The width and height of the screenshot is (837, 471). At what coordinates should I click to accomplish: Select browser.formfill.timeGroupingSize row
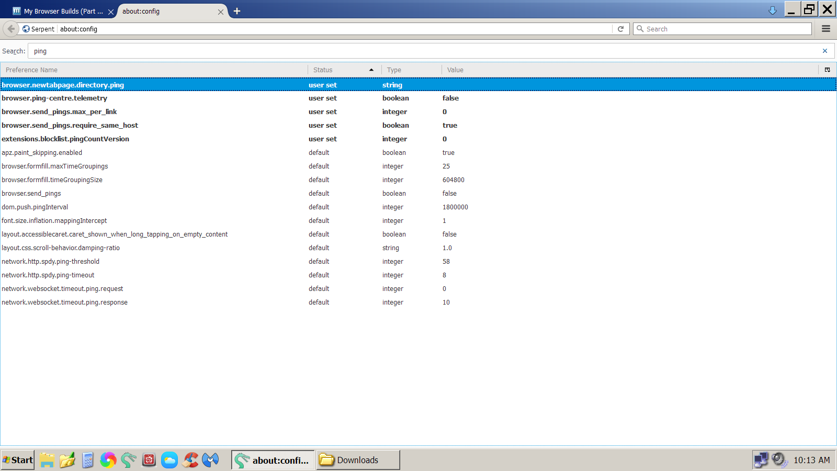418,180
